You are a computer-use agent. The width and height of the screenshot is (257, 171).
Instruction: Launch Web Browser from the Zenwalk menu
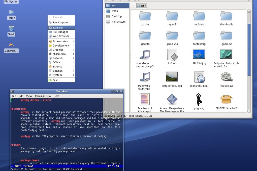[x=61, y=36]
